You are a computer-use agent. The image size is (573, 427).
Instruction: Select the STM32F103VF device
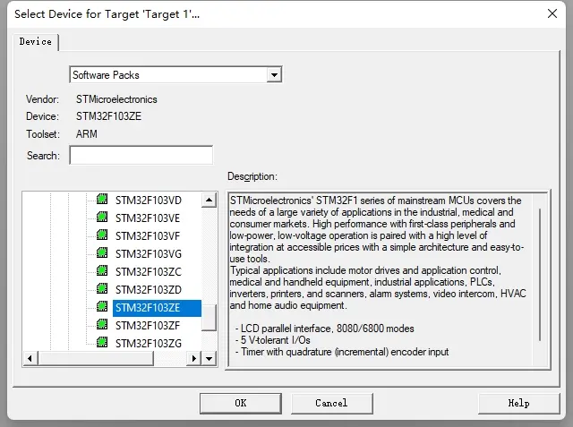[148, 236]
